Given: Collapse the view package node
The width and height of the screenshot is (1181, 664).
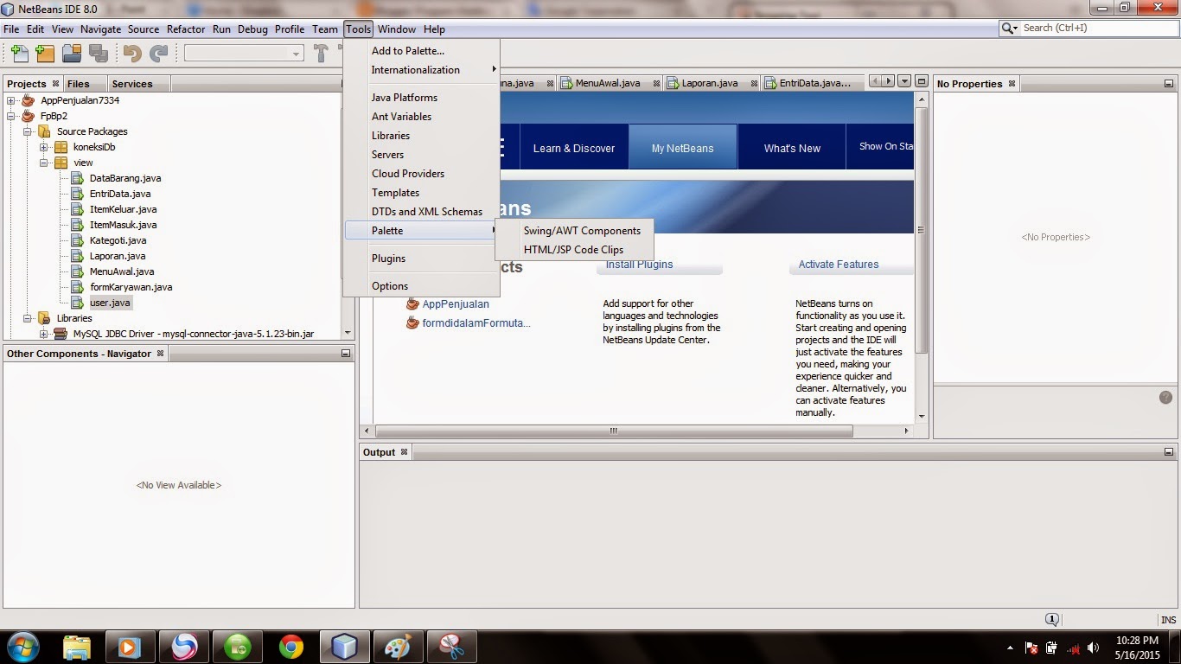Looking at the screenshot, I should click(x=43, y=163).
